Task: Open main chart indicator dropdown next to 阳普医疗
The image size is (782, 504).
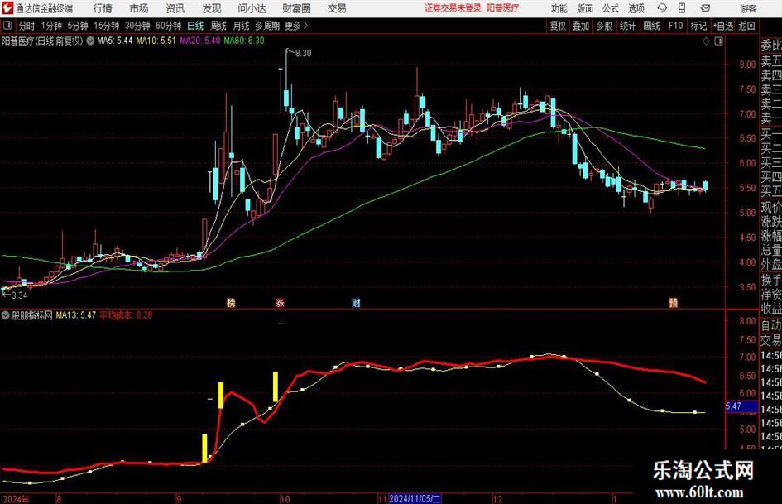Action: pos(90,41)
